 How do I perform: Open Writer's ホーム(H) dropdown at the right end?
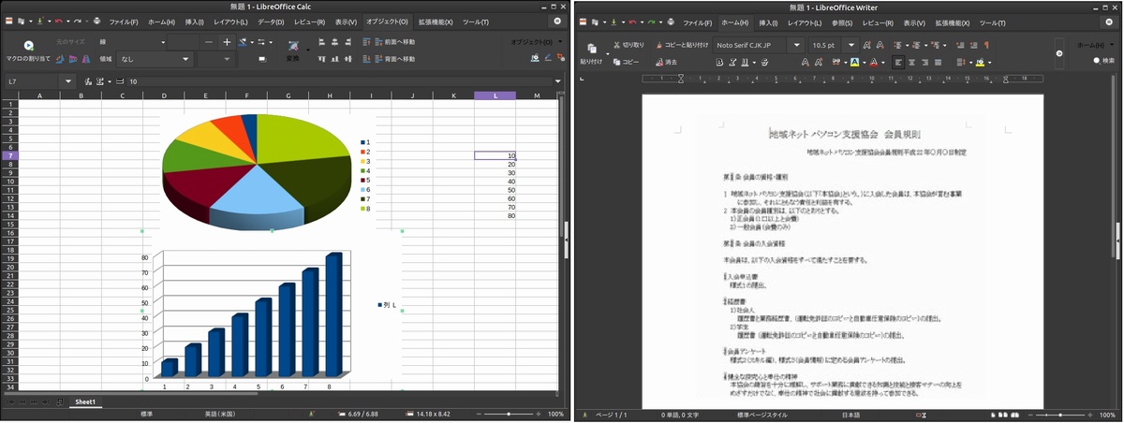1098,45
